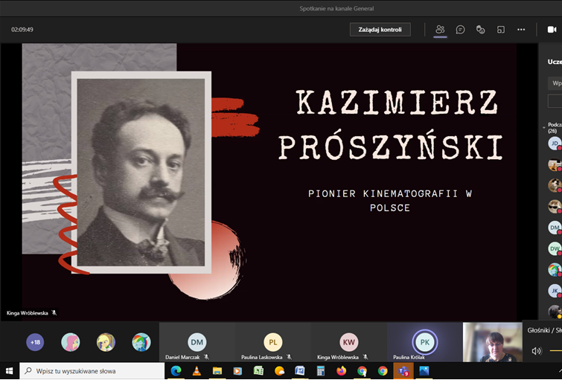Open the Windows Start menu
Image resolution: width=562 pixels, height=383 pixels.
coord(10,371)
